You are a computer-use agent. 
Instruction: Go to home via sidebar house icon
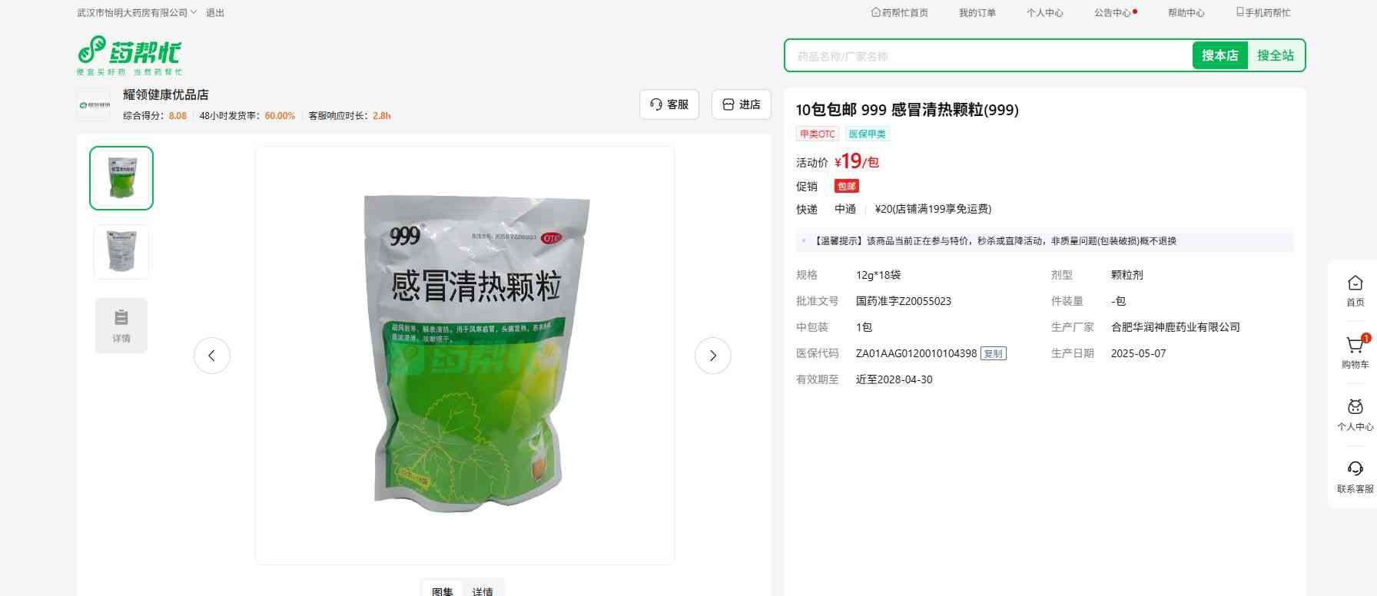pos(1355,283)
